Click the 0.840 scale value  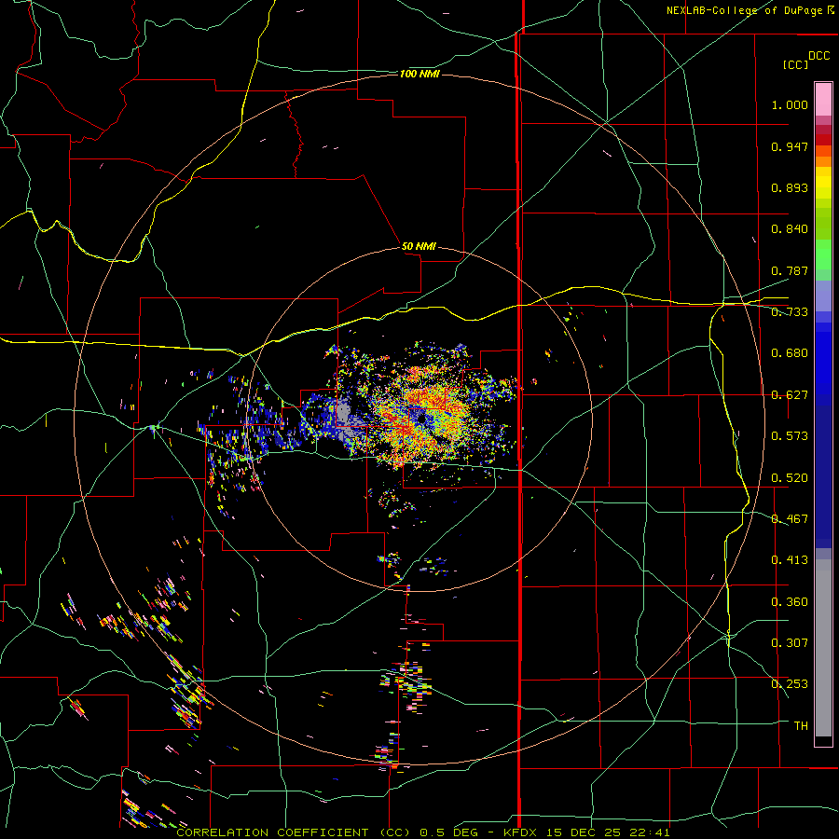[x=790, y=229]
